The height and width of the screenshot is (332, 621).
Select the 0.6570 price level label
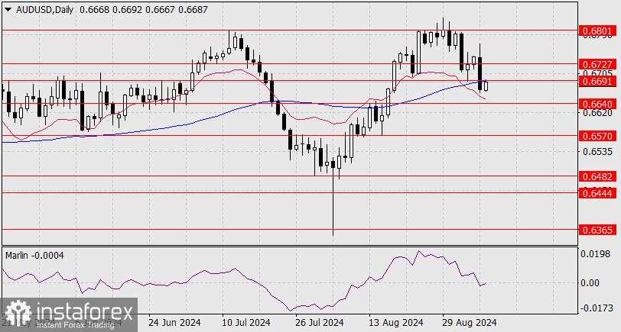pyautogui.click(x=597, y=137)
